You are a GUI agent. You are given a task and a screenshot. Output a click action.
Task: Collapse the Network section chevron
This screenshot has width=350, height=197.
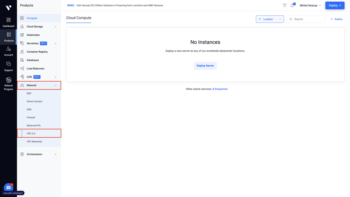(56, 85)
